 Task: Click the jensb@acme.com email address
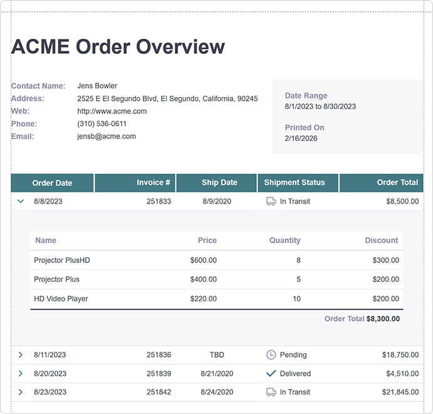pyautogui.click(x=107, y=137)
